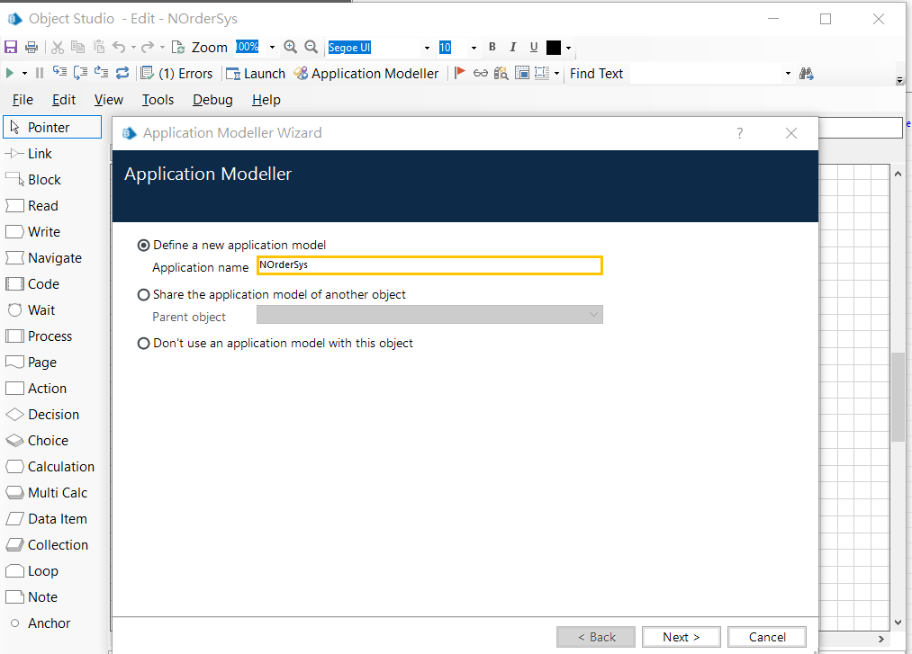Select the Decision stage tool

(x=42, y=415)
